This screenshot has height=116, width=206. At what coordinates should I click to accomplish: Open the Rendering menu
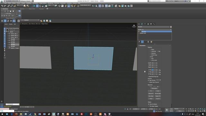[51, 3]
